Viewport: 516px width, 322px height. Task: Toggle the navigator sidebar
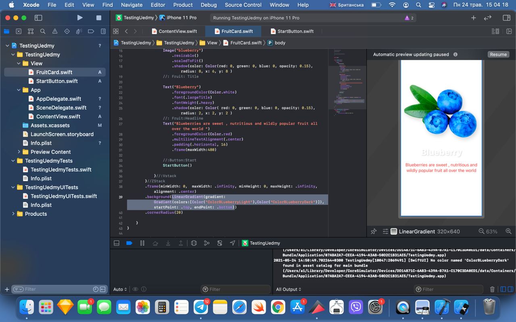point(38,18)
